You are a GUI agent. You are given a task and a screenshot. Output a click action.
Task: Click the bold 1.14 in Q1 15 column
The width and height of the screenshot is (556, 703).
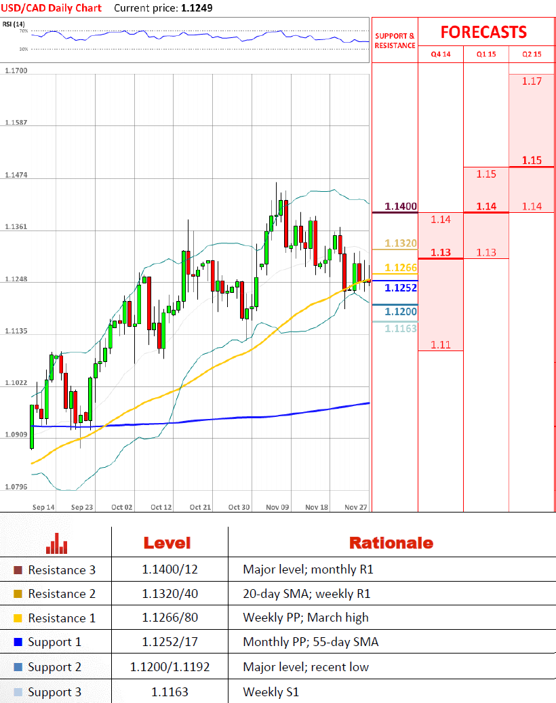[x=486, y=206]
